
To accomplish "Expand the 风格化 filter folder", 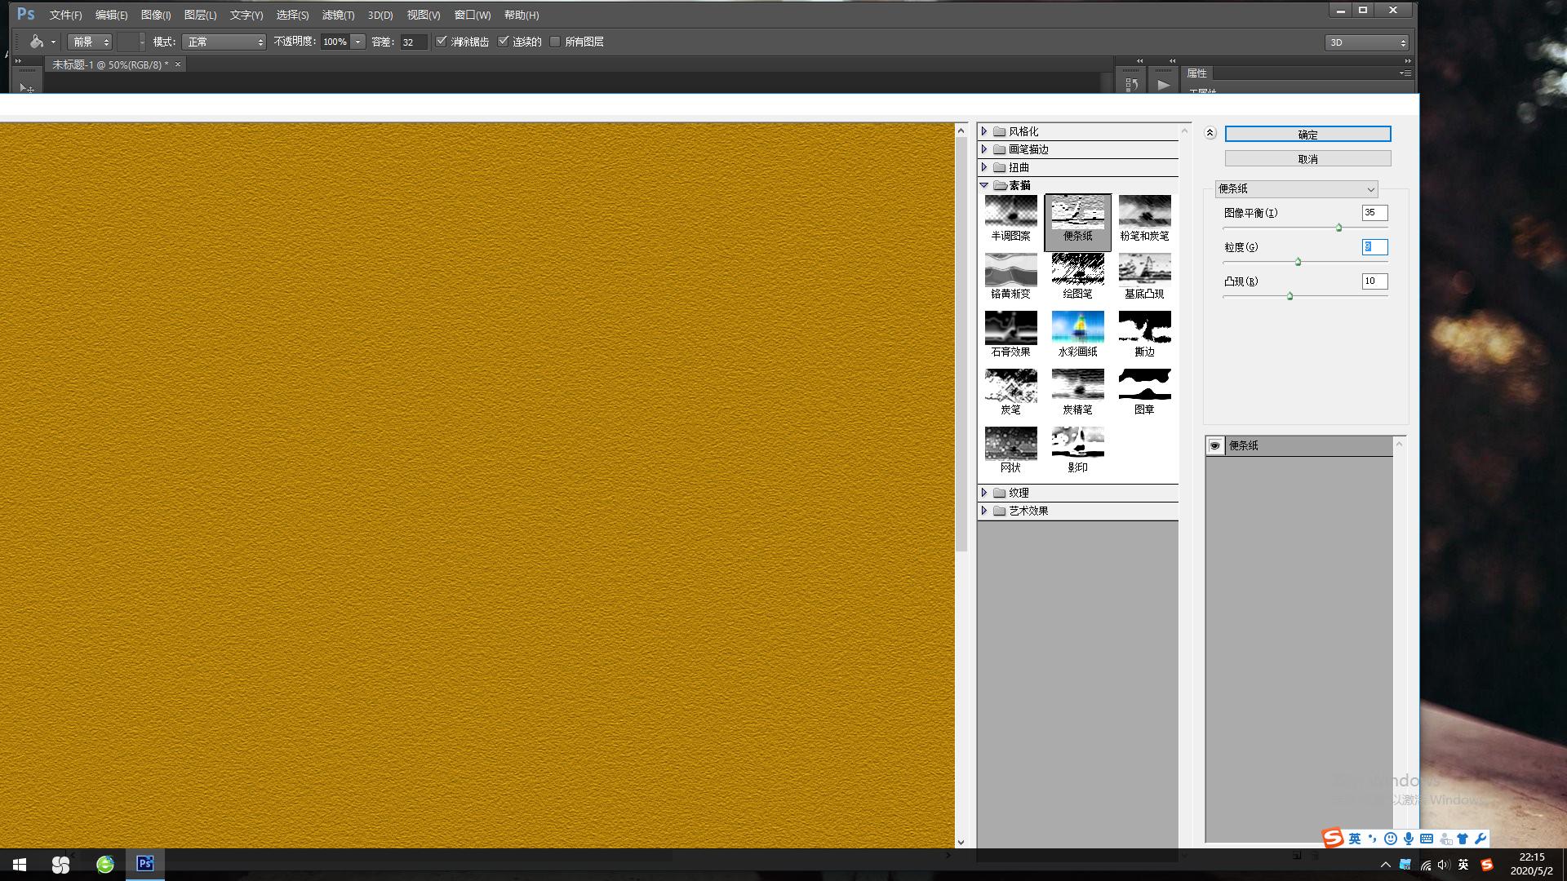I will coord(984,131).
